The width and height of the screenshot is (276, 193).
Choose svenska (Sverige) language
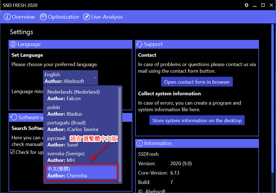81,157
